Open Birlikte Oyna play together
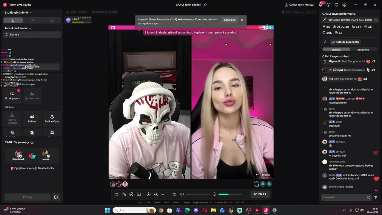Image resolution: width=382 pixels, height=215 pixels. tap(52, 119)
